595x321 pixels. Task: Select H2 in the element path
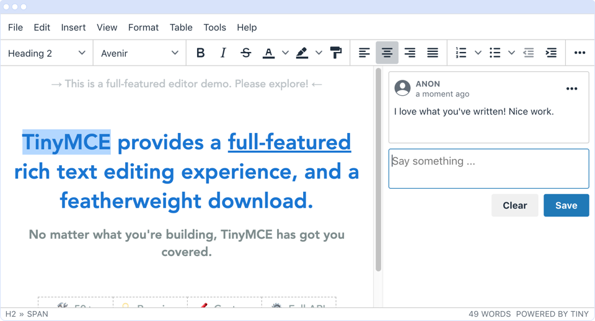(x=11, y=314)
